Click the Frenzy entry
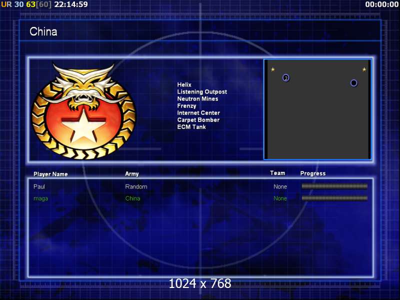 point(186,106)
